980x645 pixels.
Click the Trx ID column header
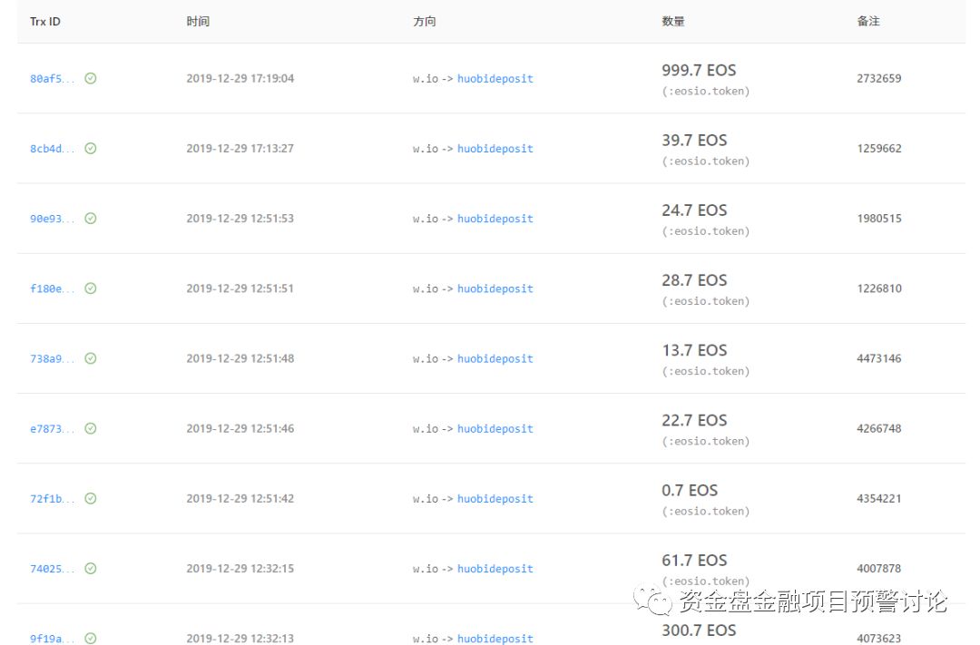(x=45, y=21)
